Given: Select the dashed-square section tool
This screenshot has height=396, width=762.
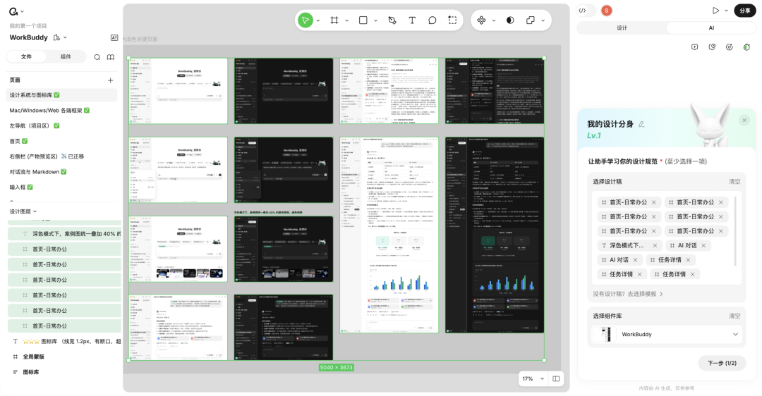Looking at the screenshot, I should [x=452, y=20].
